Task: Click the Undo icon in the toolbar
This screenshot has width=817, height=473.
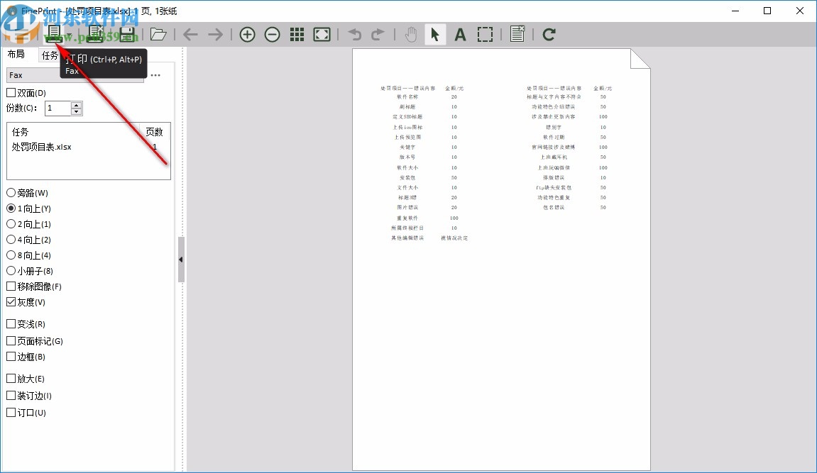Action: click(354, 33)
